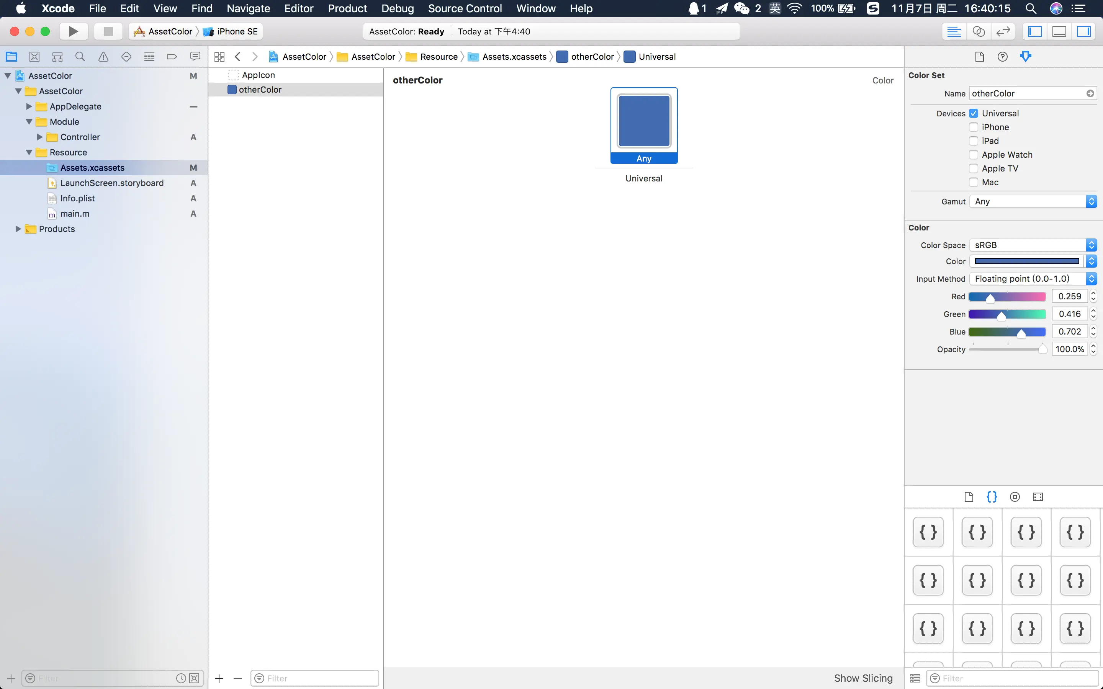Select the Any color well thumbnail
This screenshot has height=689, width=1103.
[643, 121]
